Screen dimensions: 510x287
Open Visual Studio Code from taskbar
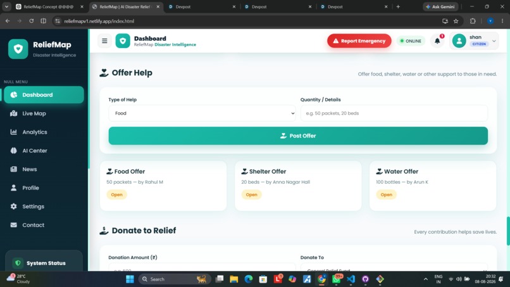coord(351,279)
